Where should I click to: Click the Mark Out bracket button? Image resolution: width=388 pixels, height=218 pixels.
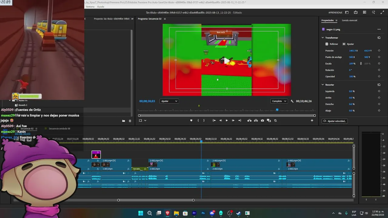tap(204, 121)
